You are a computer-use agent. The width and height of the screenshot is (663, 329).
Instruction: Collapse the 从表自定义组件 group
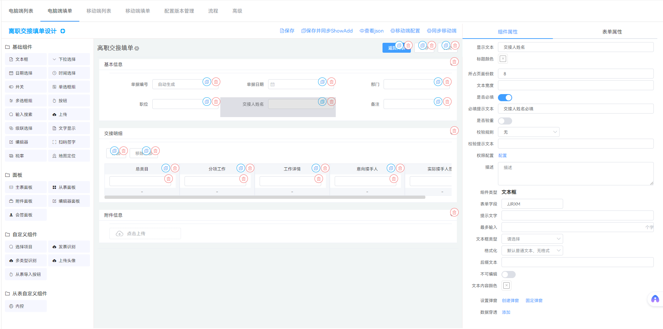pyautogui.click(x=26, y=294)
